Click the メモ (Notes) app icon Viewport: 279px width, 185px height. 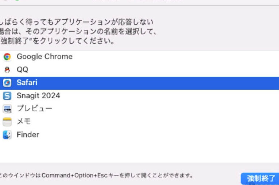tap(7, 122)
